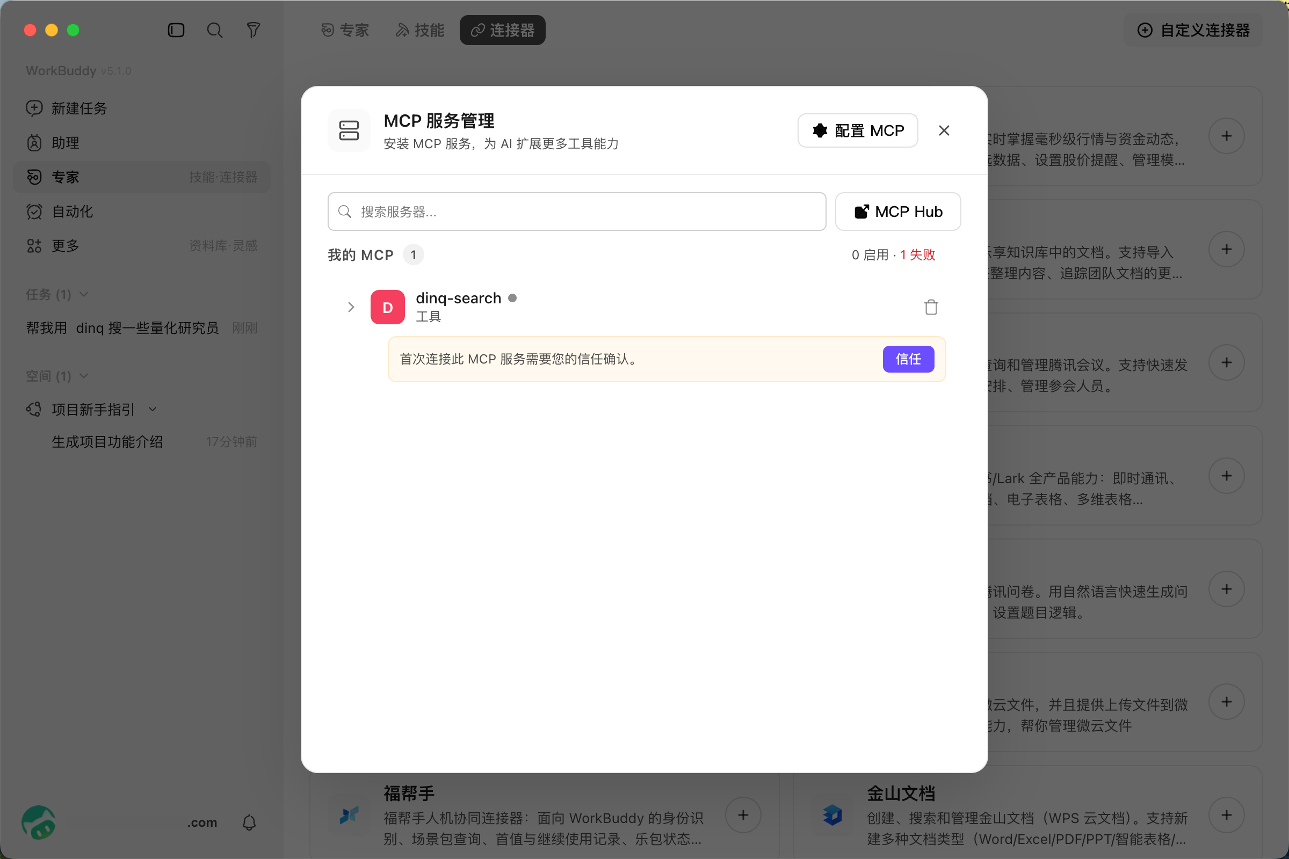Click the user avatar icon

pos(38,822)
